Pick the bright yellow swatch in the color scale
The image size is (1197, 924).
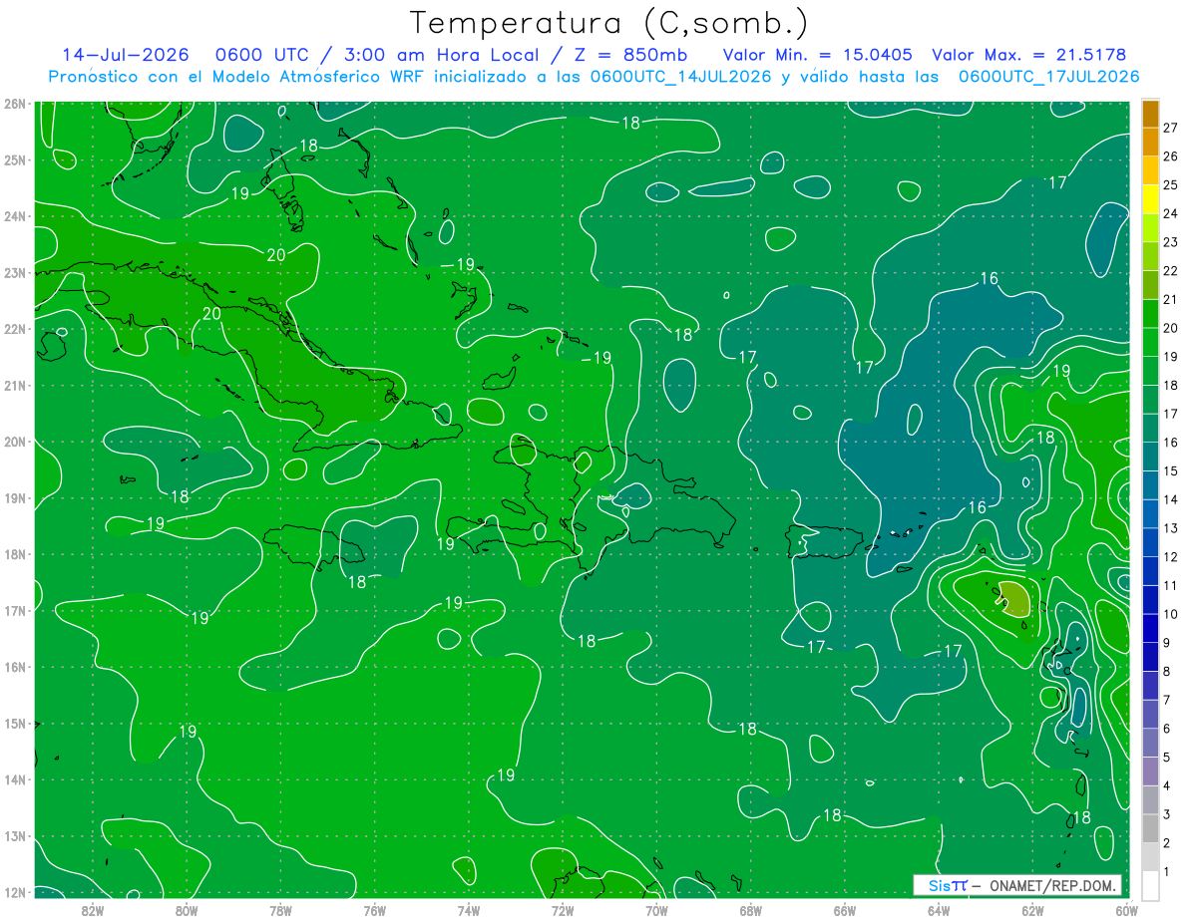[x=1150, y=199]
